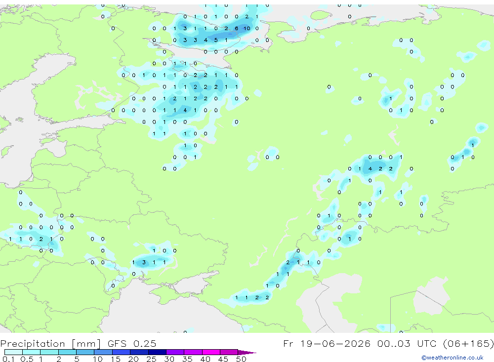Choose the 20–25 mm legend color swatch
Image resolution: width=494 pixels, height=362 pixels.
139,352
